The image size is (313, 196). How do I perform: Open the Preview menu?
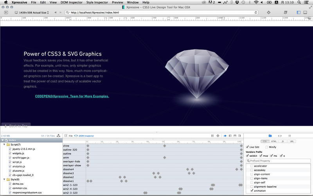coord(117,2)
